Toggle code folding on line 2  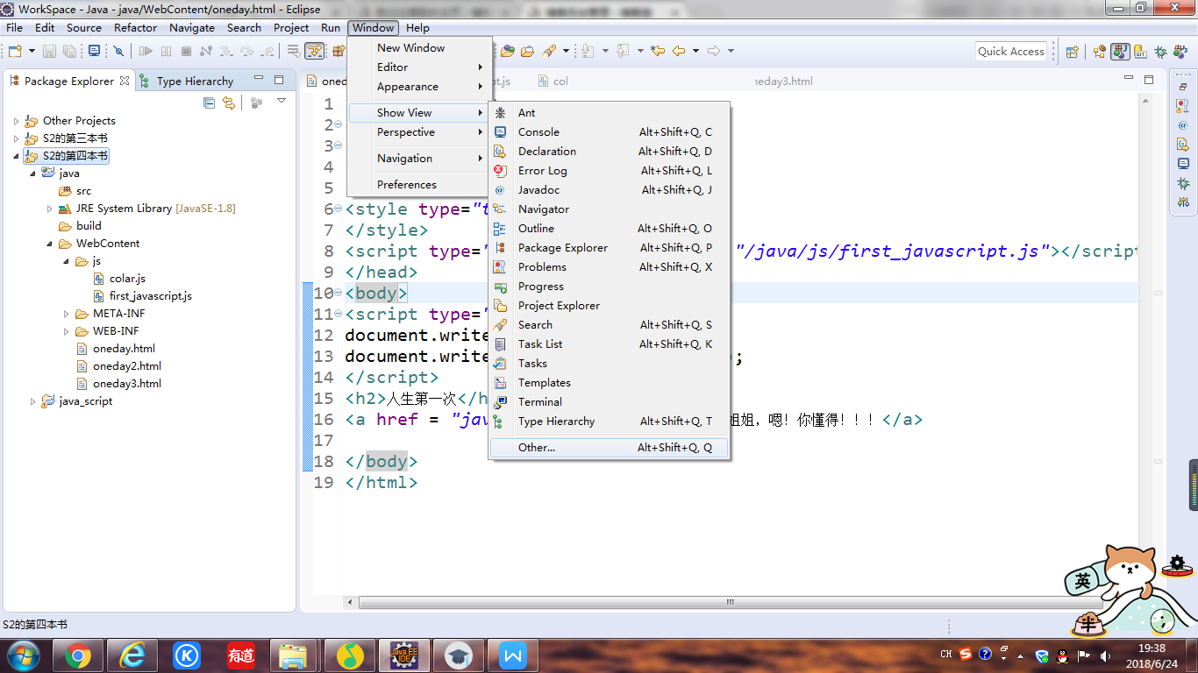339,124
